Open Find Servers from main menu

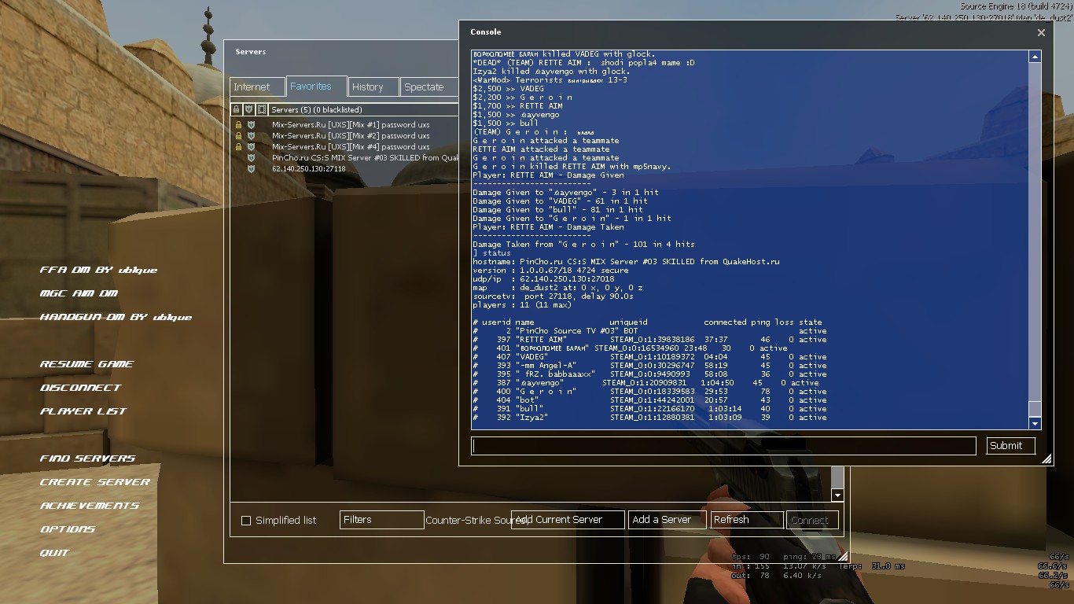(87, 459)
